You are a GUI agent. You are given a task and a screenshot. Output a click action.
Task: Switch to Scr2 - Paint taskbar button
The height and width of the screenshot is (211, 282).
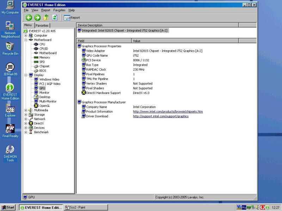pyautogui.click(x=86, y=207)
